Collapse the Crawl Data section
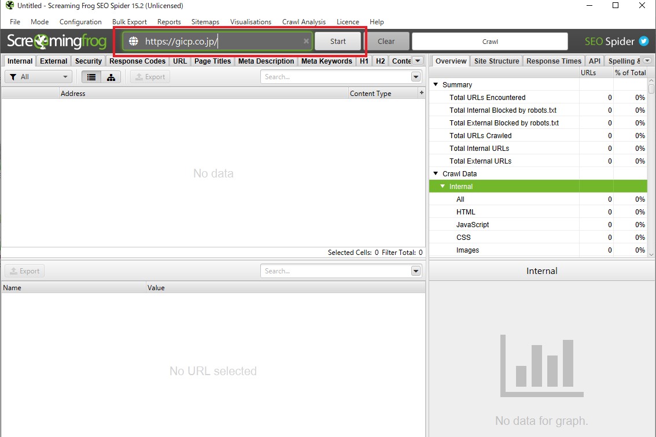This screenshot has height=437, width=656. [x=436, y=173]
